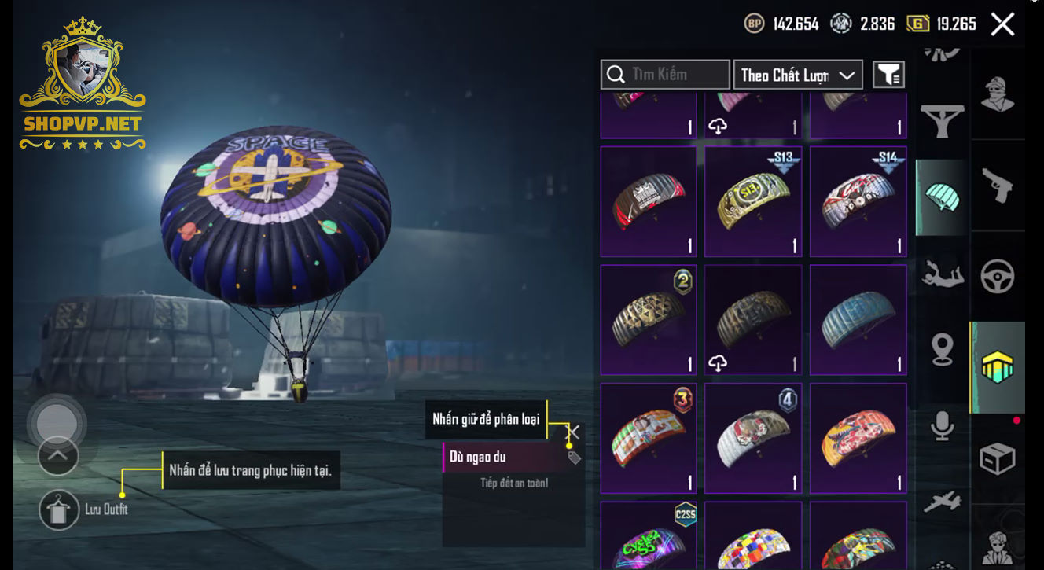Image resolution: width=1044 pixels, height=570 pixels.
Task: Expand the up-chevron circle button
Action: 58,456
